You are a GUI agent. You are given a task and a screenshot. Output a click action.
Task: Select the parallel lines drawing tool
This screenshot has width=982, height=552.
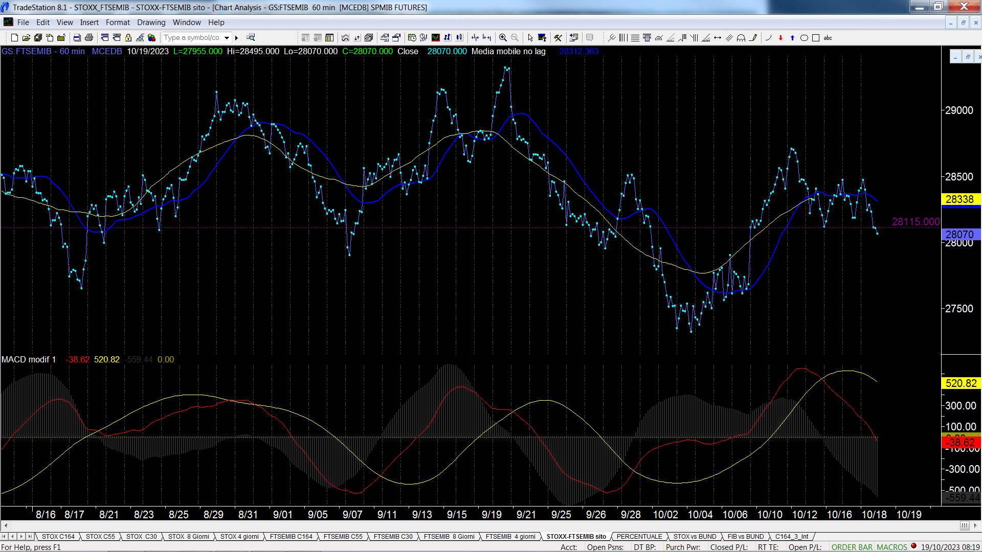729,38
